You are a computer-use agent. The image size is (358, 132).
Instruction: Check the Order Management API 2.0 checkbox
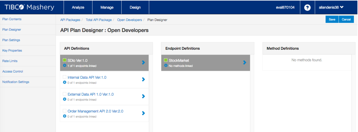[x=65, y=111]
